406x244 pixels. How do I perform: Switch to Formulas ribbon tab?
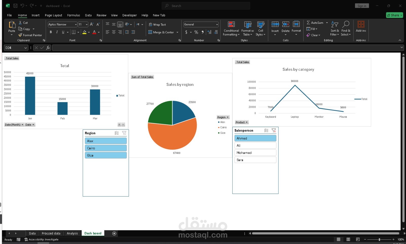click(74, 15)
